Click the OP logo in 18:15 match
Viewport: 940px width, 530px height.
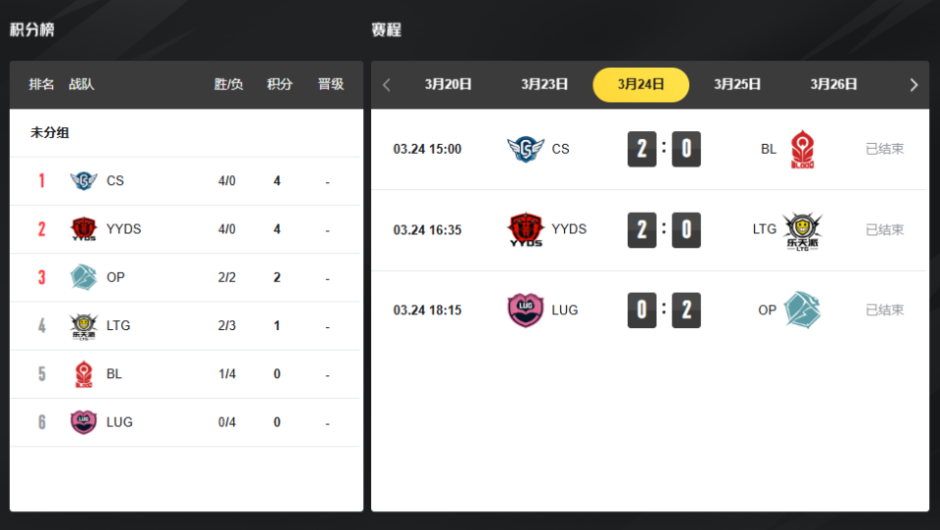point(803,311)
